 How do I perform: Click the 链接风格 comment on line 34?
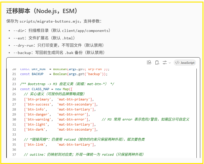click(84, 139)
